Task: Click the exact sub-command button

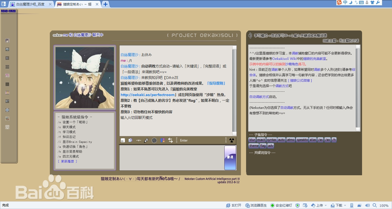Action: (x=261, y=140)
